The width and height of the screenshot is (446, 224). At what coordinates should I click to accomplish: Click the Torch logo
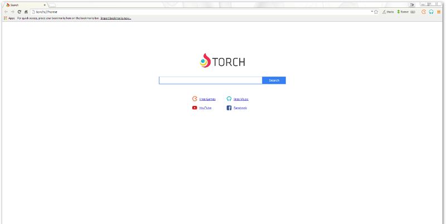[222, 61]
